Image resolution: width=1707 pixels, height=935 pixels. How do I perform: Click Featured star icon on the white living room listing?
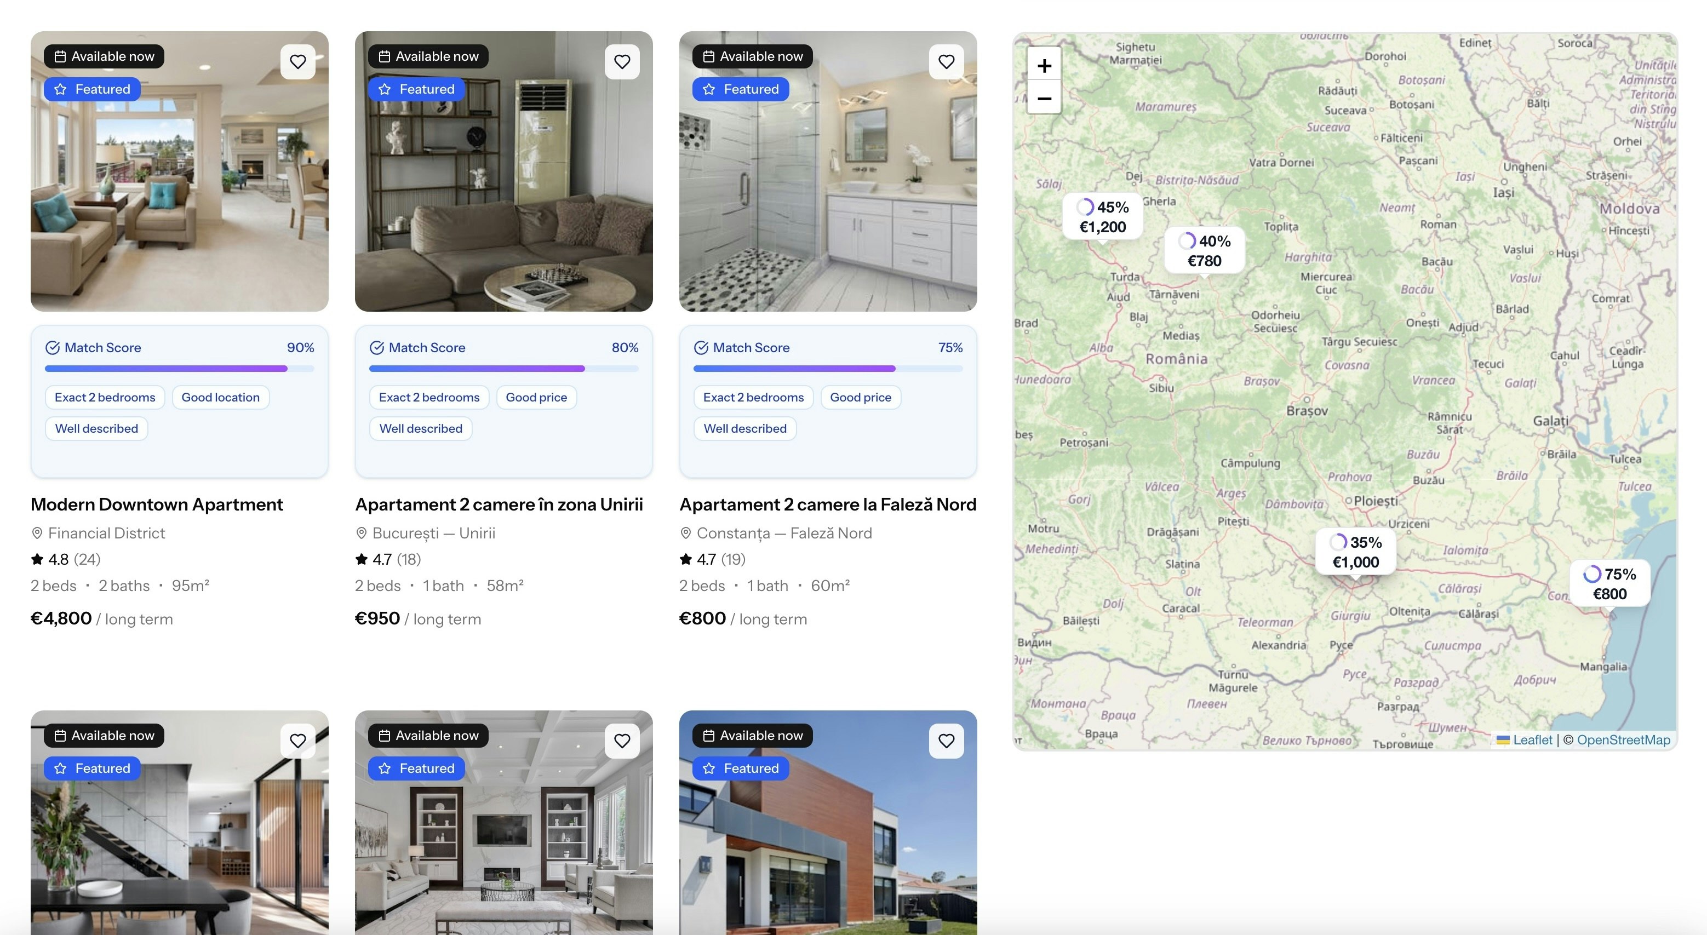[x=385, y=768]
